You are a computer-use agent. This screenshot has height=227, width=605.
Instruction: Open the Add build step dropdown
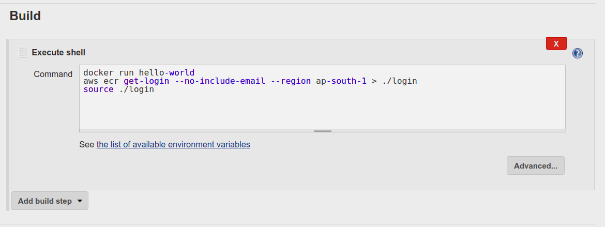(x=50, y=201)
